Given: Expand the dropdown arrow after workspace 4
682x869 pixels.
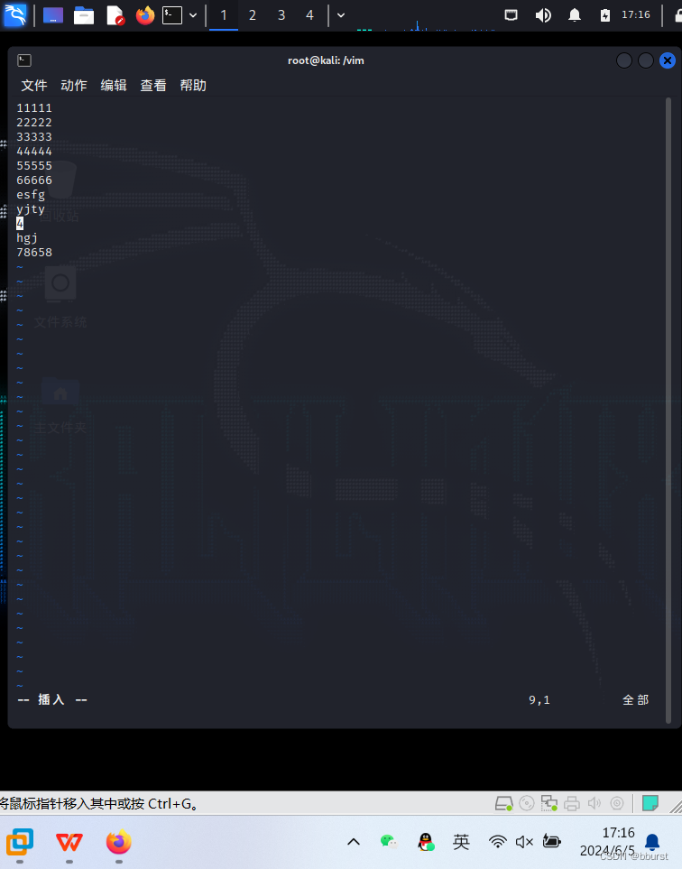Looking at the screenshot, I should pos(341,15).
